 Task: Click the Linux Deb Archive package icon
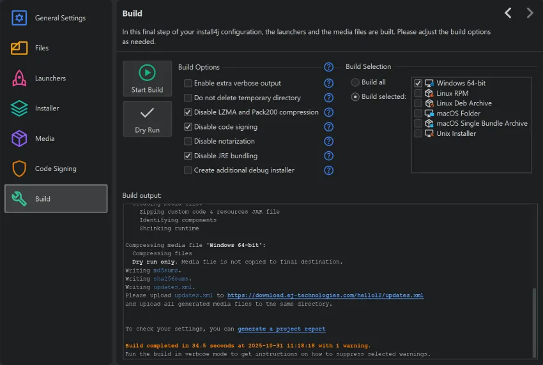429,103
